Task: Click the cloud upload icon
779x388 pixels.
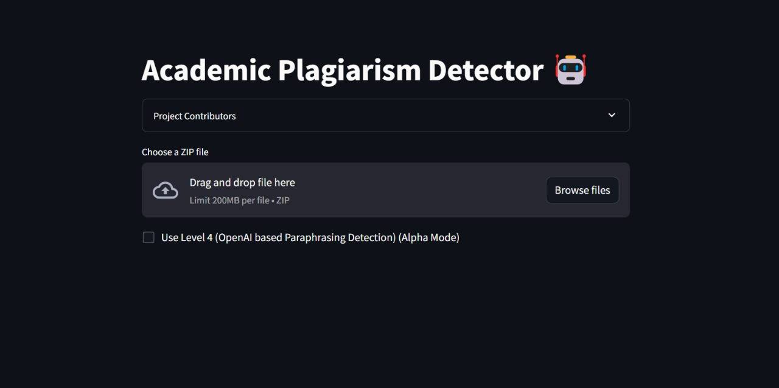Action: (166, 190)
